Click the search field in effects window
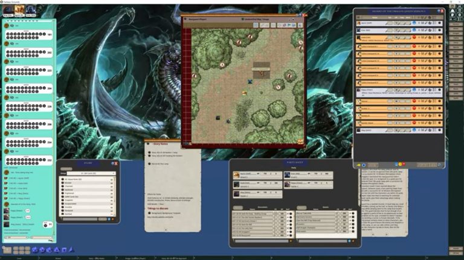This screenshot has width=464, height=260. [x=80, y=219]
